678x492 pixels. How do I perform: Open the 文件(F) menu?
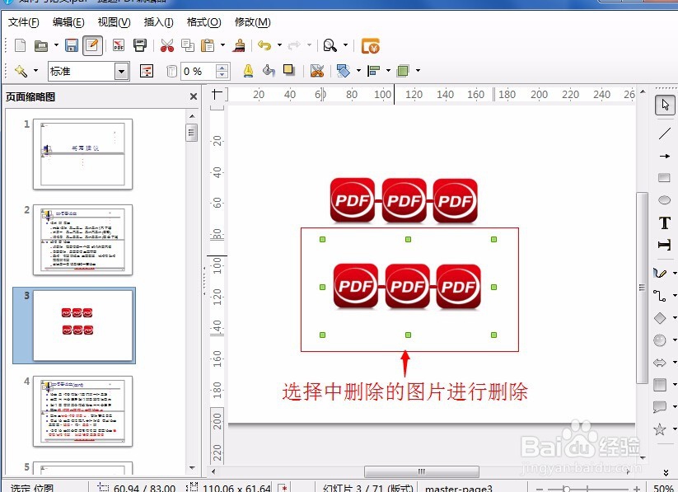[x=23, y=22]
